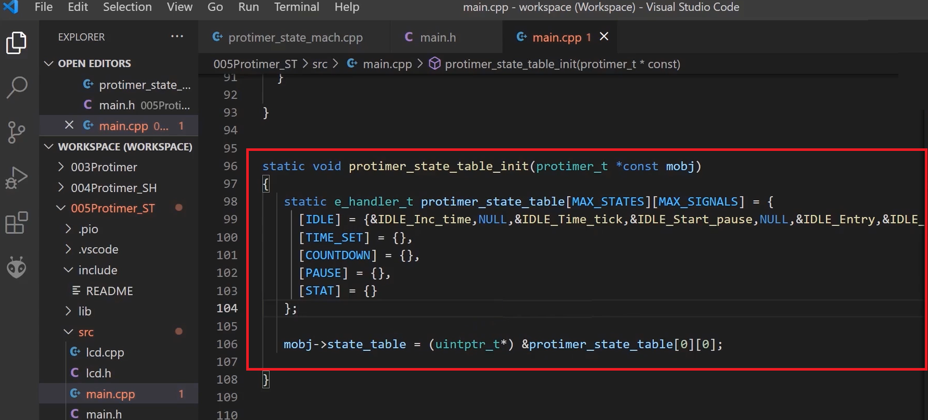Click 005Protimer_ST in the breadcrumb
928x420 pixels.
pyautogui.click(x=255, y=64)
